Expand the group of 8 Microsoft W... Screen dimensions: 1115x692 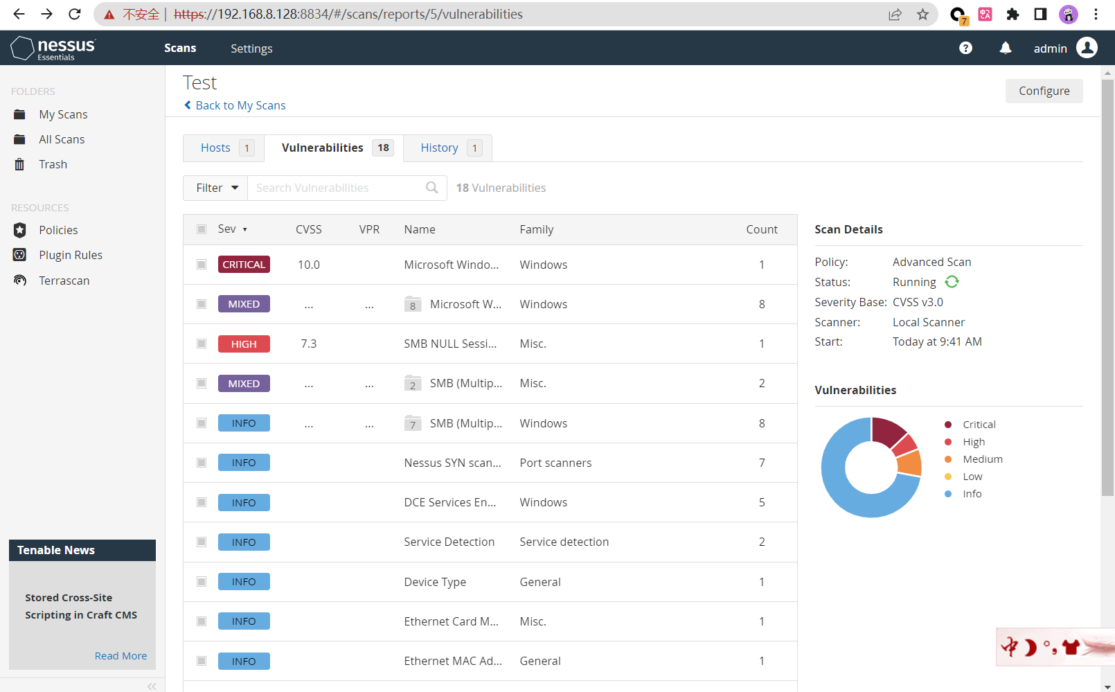413,304
